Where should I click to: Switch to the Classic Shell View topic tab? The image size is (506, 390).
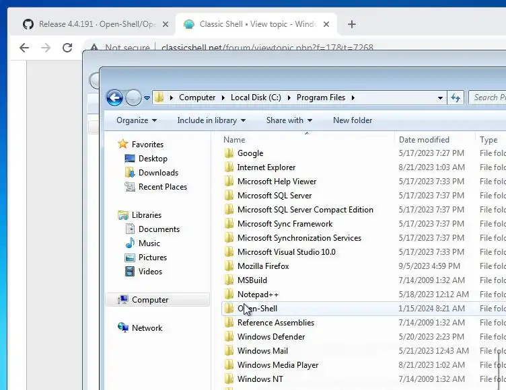[x=255, y=24]
